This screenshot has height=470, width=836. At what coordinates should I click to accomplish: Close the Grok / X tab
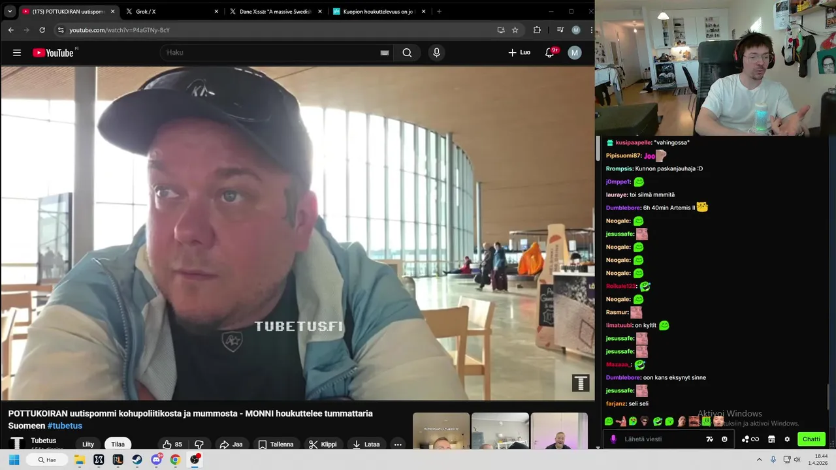(216, 12)
